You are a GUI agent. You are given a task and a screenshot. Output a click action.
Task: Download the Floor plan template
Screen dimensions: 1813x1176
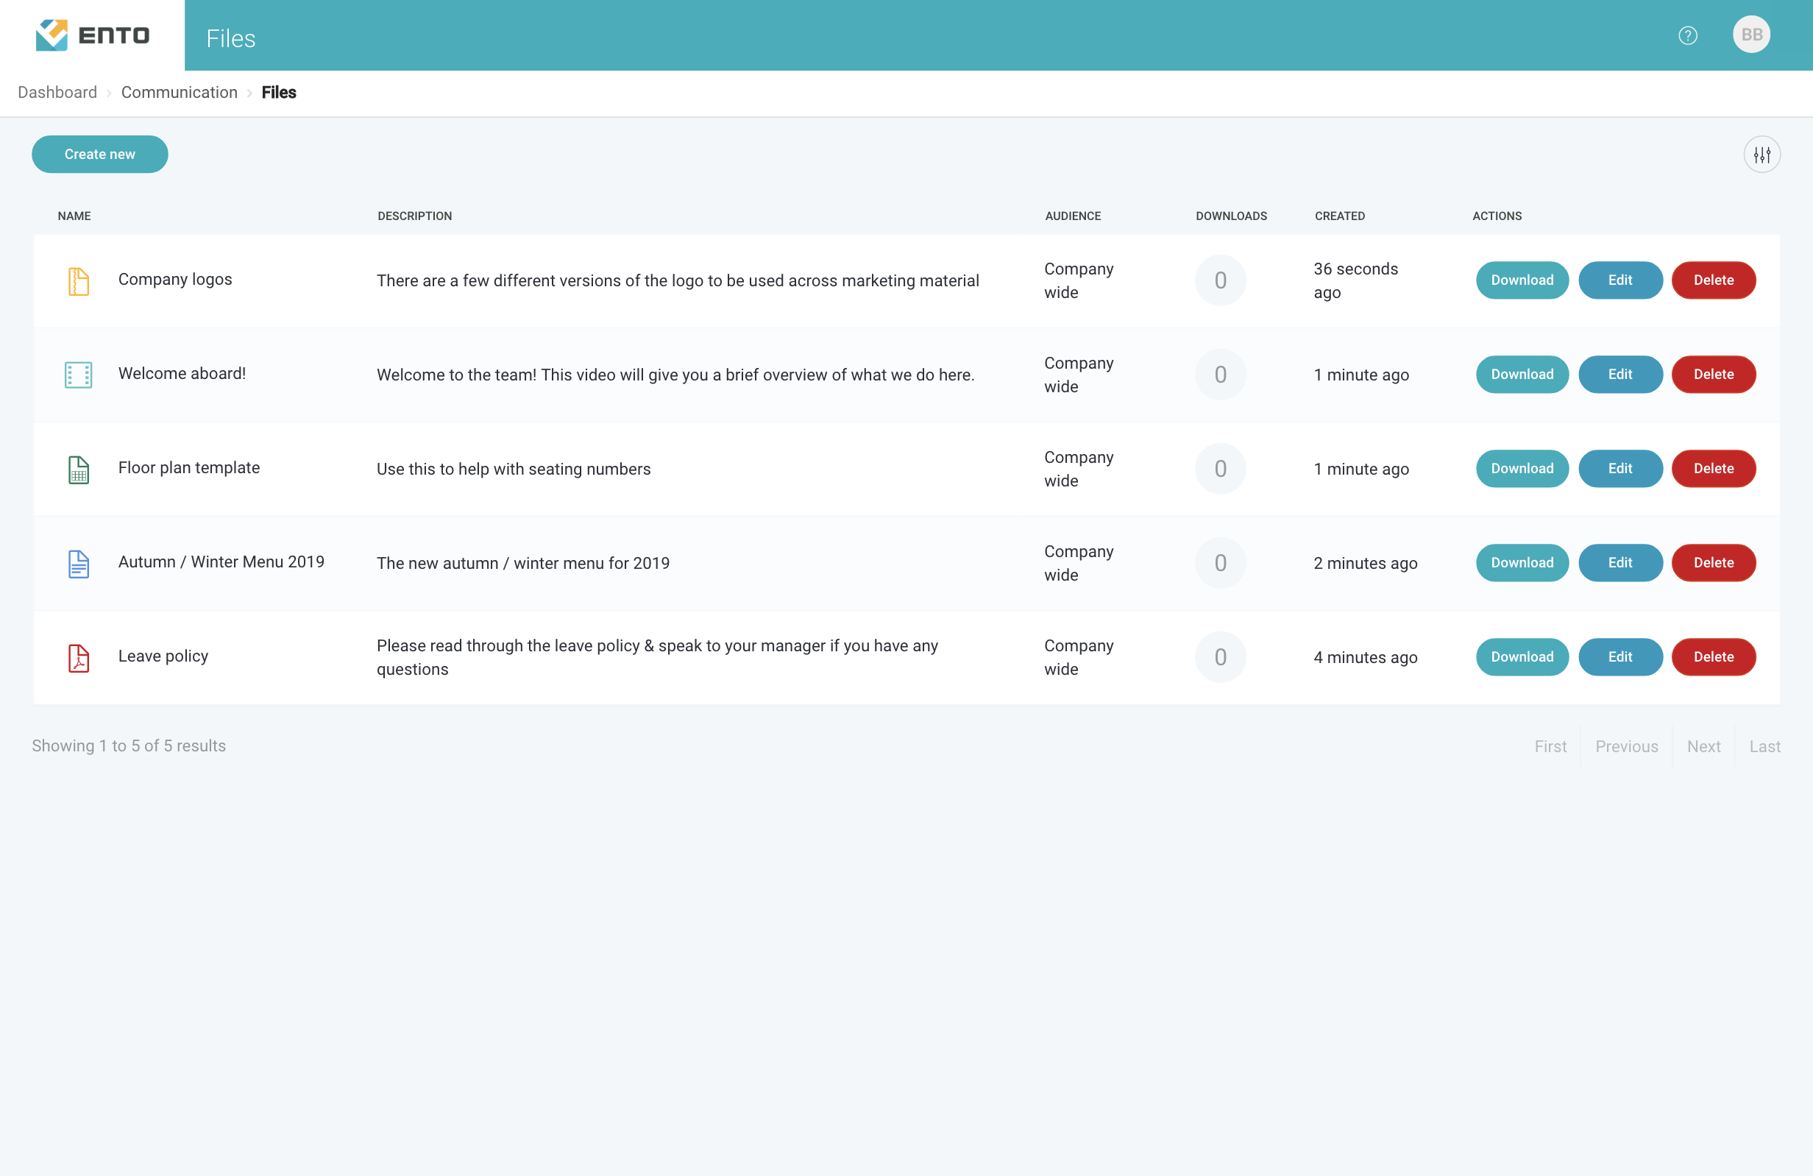pos(1522,469)
